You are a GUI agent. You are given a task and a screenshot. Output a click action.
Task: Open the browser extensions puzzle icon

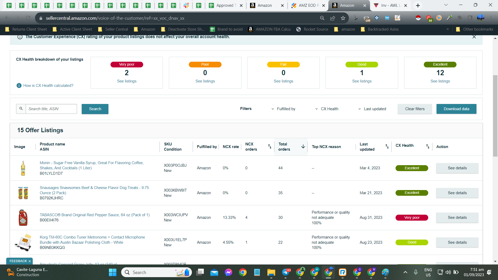[460, 18]
